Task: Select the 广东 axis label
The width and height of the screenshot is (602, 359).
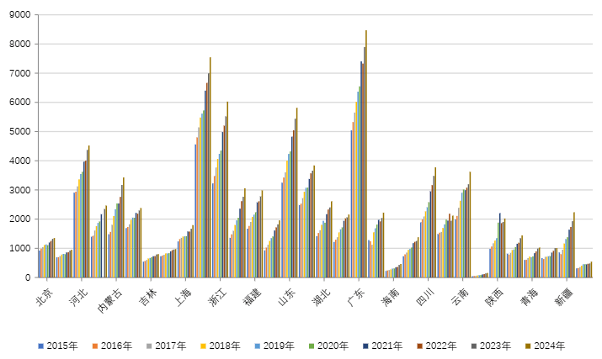Action: click(x=355, y=295)
